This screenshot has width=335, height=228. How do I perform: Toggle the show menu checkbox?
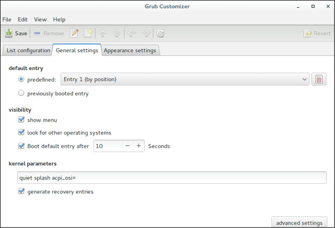21,120
